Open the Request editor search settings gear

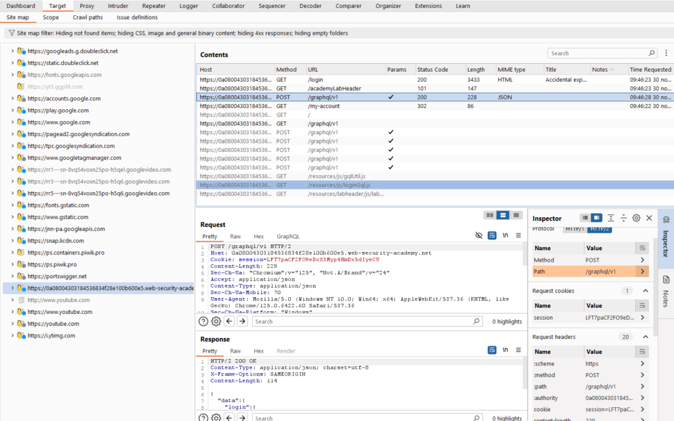click(x=216, y=321)
